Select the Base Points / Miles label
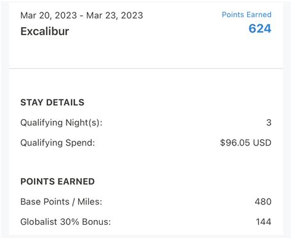This screenshot has width=292, height=239. (x=61, y=202)
